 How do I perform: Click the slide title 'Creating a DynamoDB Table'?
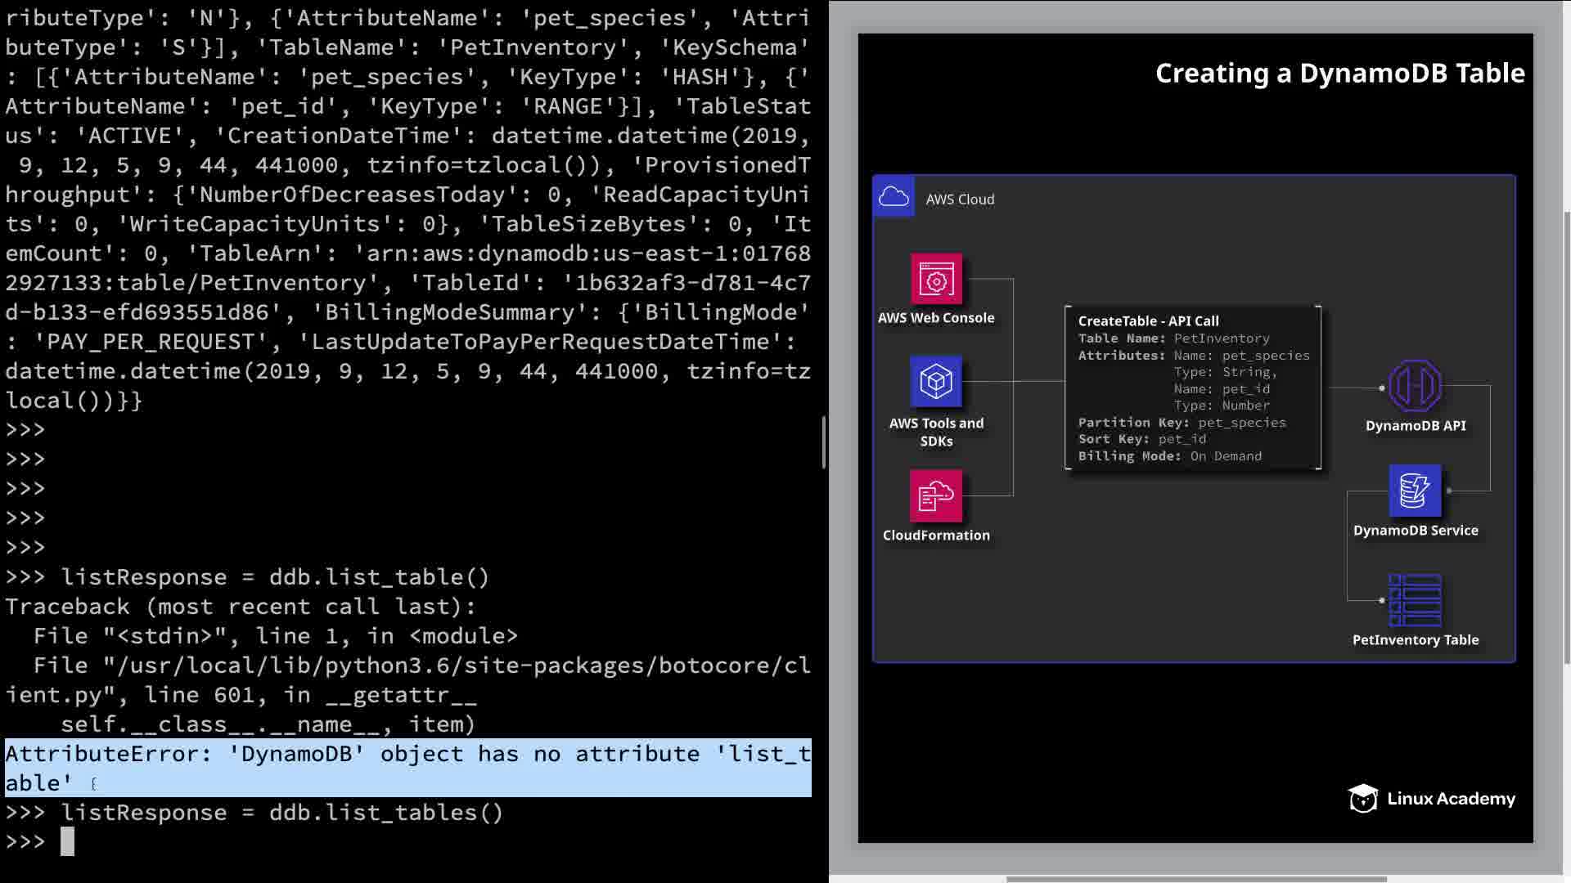(x=1339, y=74)
